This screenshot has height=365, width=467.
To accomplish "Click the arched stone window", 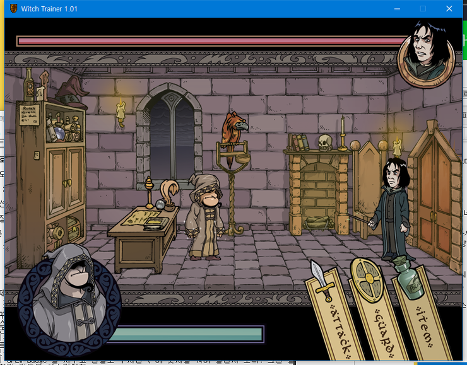I will coord(170,137).
